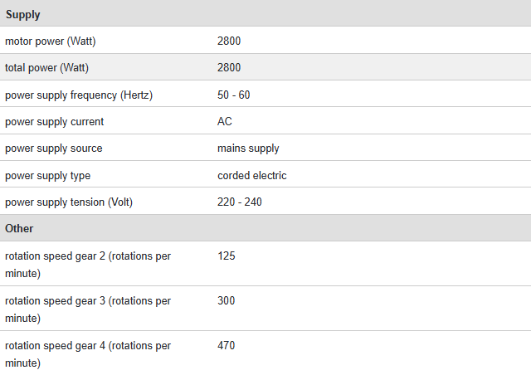
Task: Select the 125 rotations value
Action: (227, 256)
